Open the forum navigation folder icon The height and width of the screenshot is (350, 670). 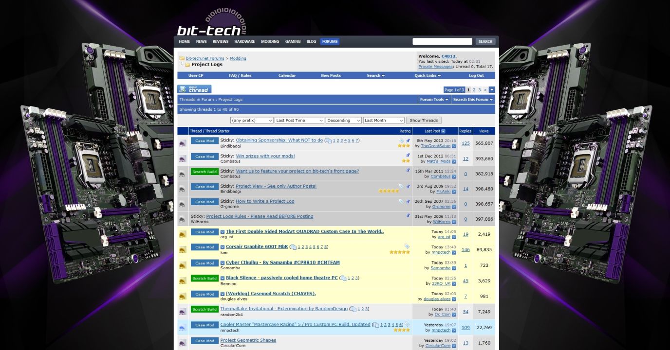pos(182,58)
